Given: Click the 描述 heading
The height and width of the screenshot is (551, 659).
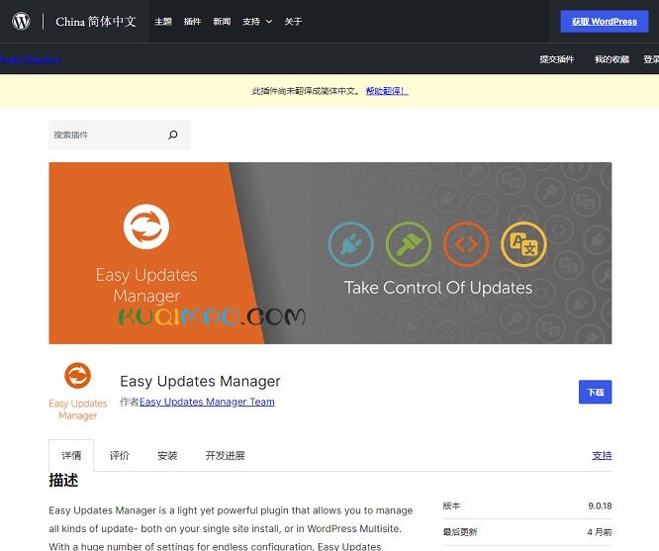Looking at the screenshot, I should 63,480.
